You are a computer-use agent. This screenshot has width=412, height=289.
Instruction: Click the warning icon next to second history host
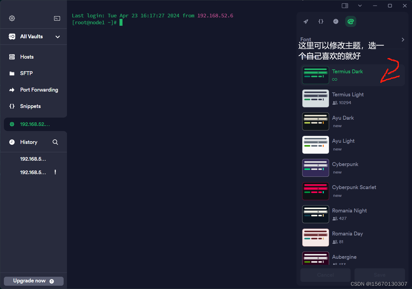pyautogui.click(x=55, y=172)
